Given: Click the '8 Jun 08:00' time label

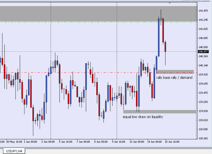Looking at the screenshot, I should coord(101,142).
